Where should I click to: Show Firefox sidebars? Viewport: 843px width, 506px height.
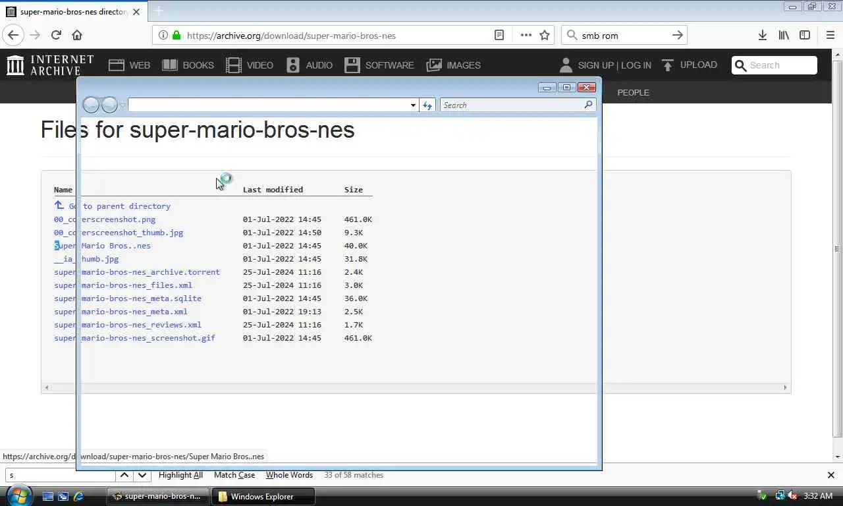tap(805, 36)
